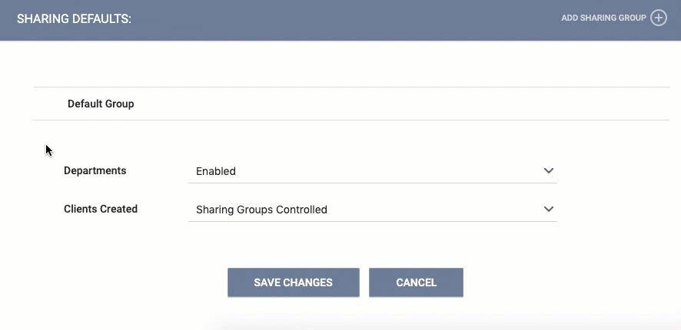Click the ADD SHARING GROUP text link
The height and width of the screenshot is (330, 681).
(603, 18)
